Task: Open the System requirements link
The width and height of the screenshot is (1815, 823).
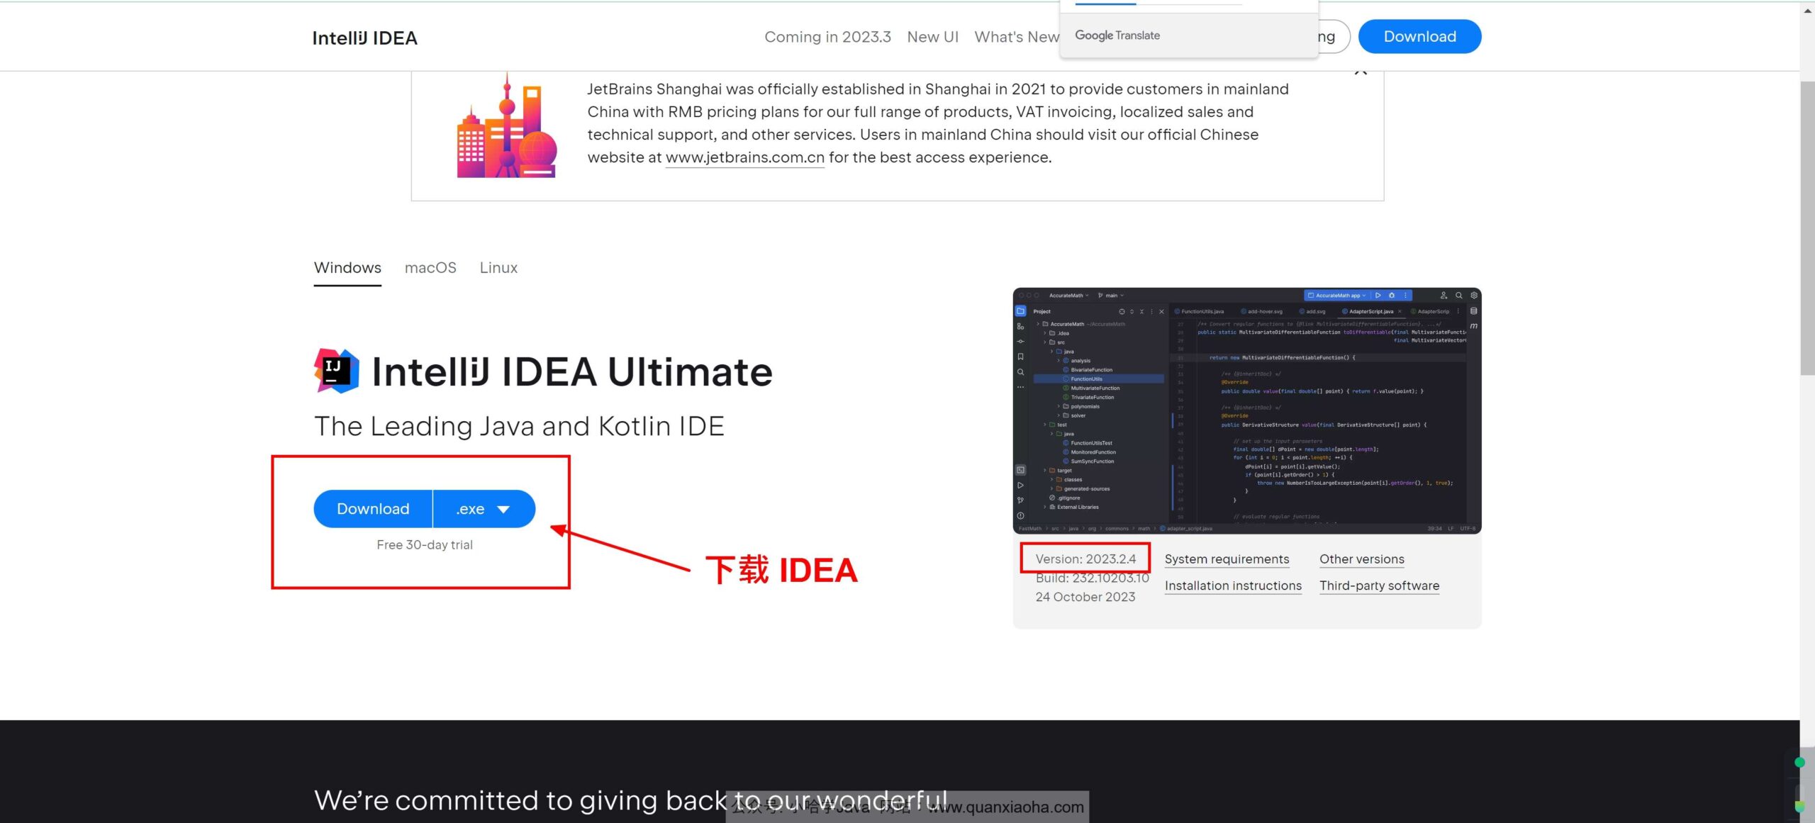Action: click(1227, 559)
